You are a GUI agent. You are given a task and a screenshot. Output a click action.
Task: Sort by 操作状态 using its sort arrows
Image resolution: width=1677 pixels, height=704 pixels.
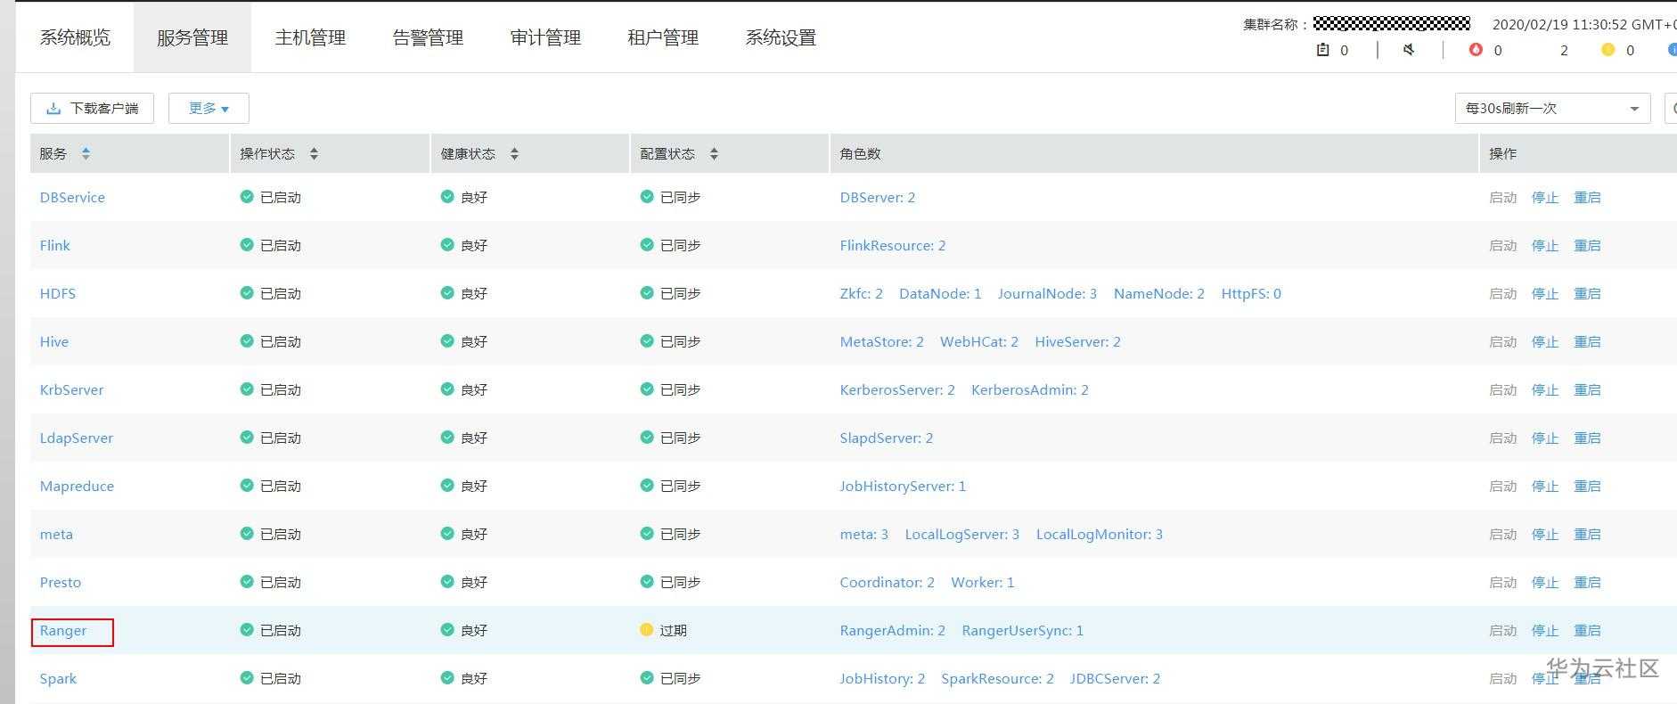[x=314, y=153]
